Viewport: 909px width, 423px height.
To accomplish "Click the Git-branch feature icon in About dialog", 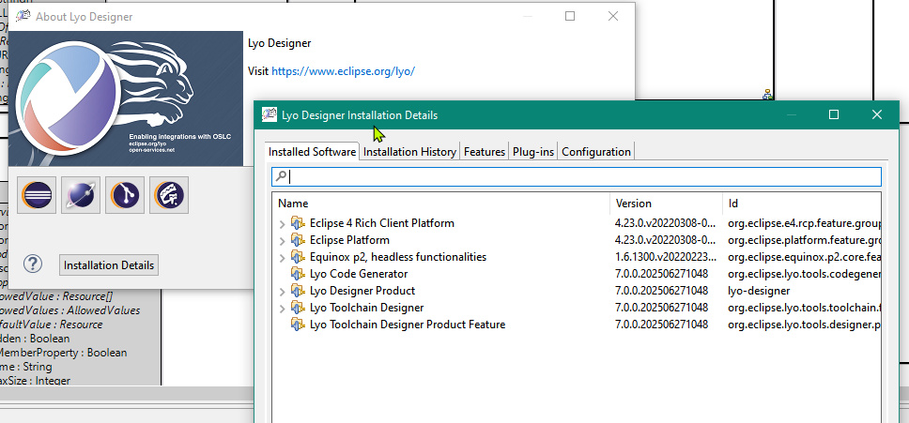I will coord(125,195).
